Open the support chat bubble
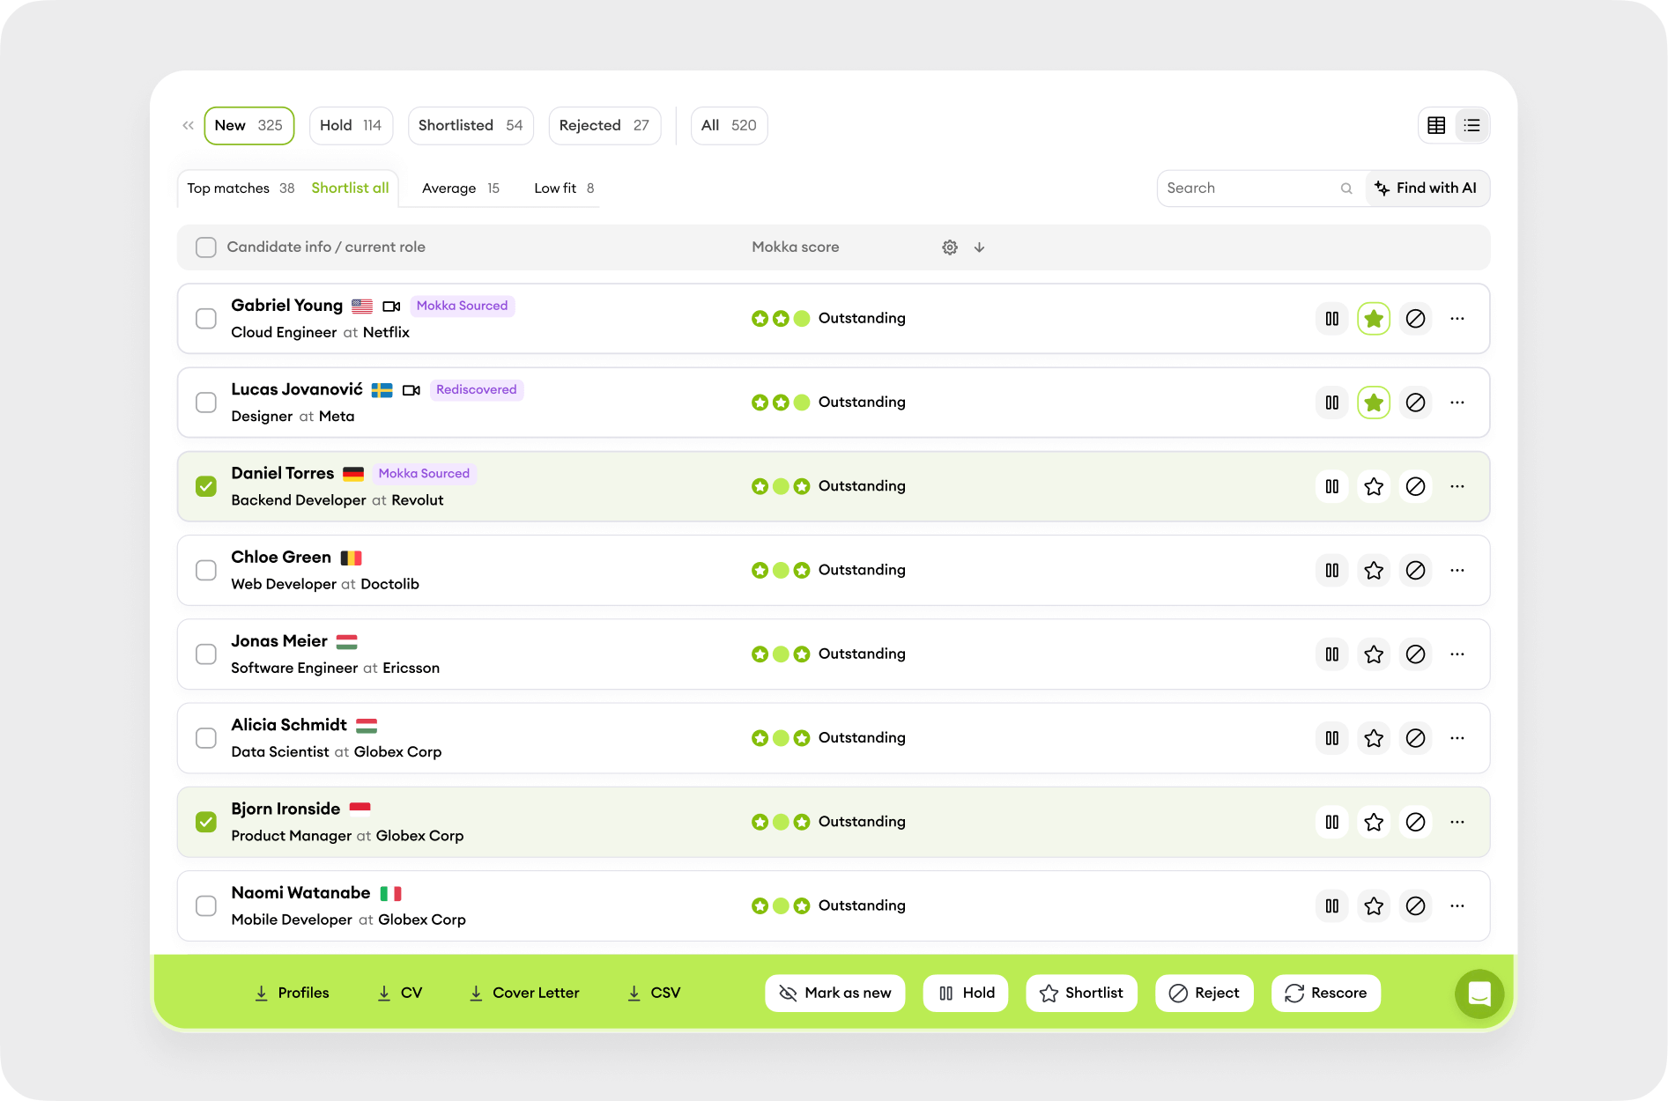The height and width of the screenshot is (1101, 1668). pyautogui.click(x=1479, y=994)
